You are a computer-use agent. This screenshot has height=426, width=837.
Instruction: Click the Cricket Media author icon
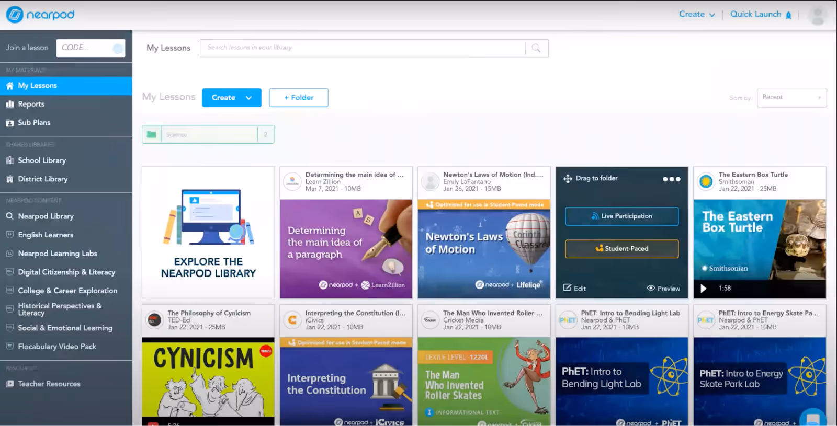click(x=430, y=320)
